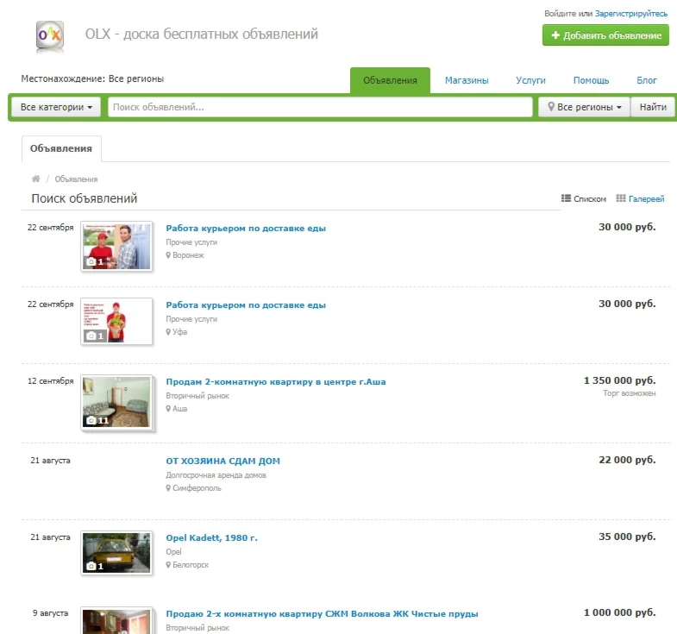Click the 'Добавить объявление' button
The image size is (677, 634).
pyautogui.click(x=605, y=35)
